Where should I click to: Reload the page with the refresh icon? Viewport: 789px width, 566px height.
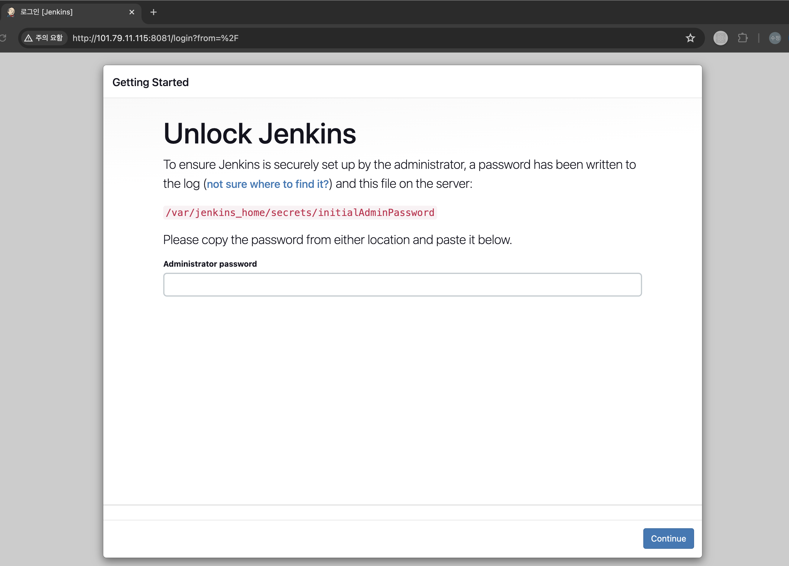tap(3, 38)
